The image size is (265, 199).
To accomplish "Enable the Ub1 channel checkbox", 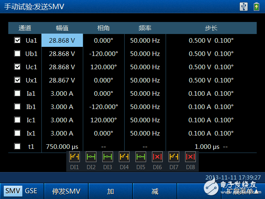I will pyautogui.click(x=17, y=54).
